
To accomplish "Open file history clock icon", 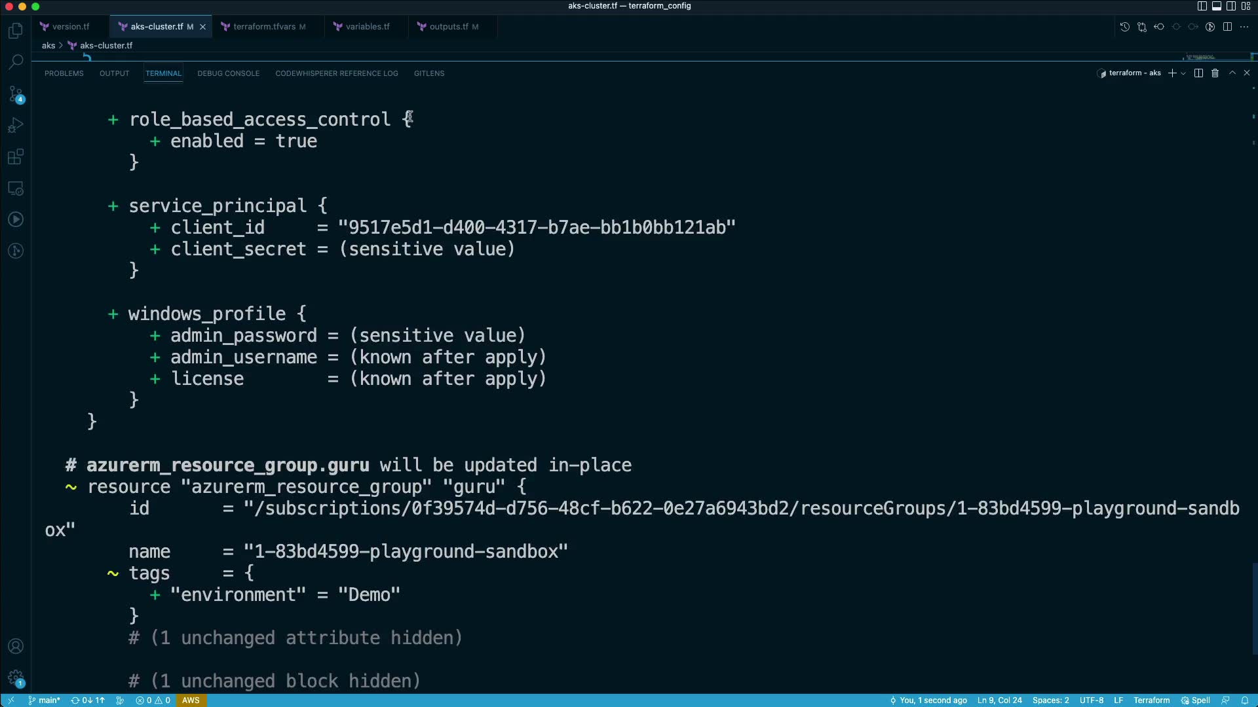I will coord(1124,27).
